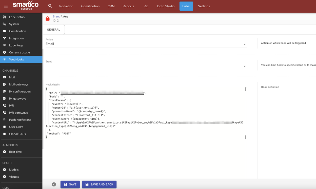Expand the Action dropdown showing Email
The image size is (316, 189).
[x=245, y=44]
